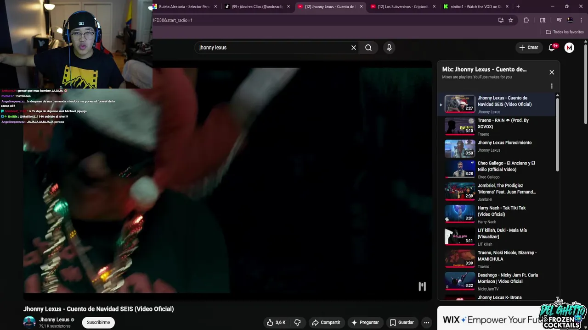Close the Mix playlist panel
This screenshot has height=330, width=588.
click(x=552, y=72)
